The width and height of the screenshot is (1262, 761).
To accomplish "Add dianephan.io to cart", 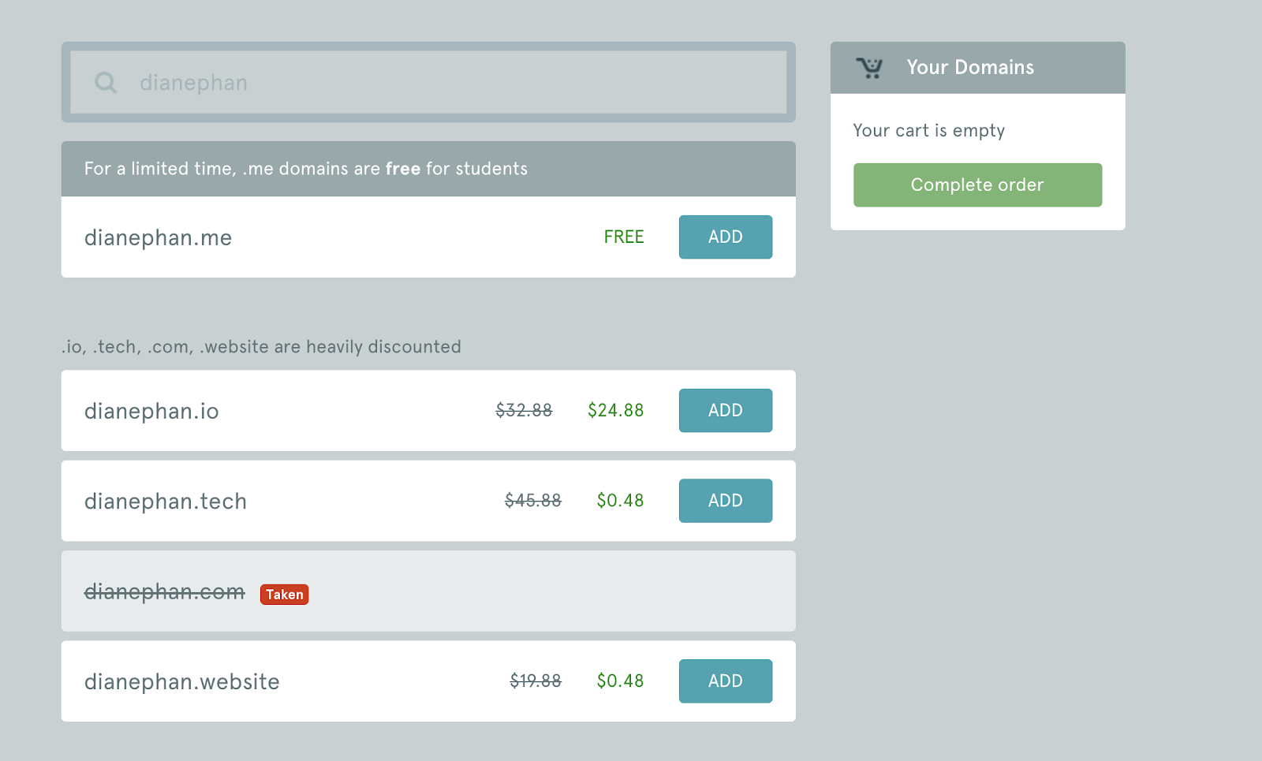I will [x=726, y=410].
